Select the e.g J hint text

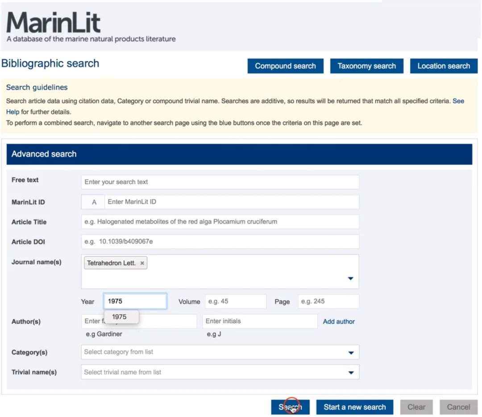(x=214, y=334)
